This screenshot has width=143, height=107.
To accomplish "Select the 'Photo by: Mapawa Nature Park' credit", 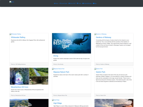I will pyautogui.click(x=60, y=95).
